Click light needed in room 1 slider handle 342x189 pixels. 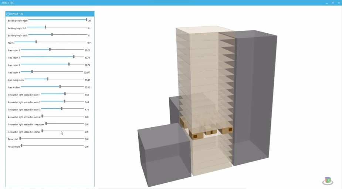pos(65,94)
